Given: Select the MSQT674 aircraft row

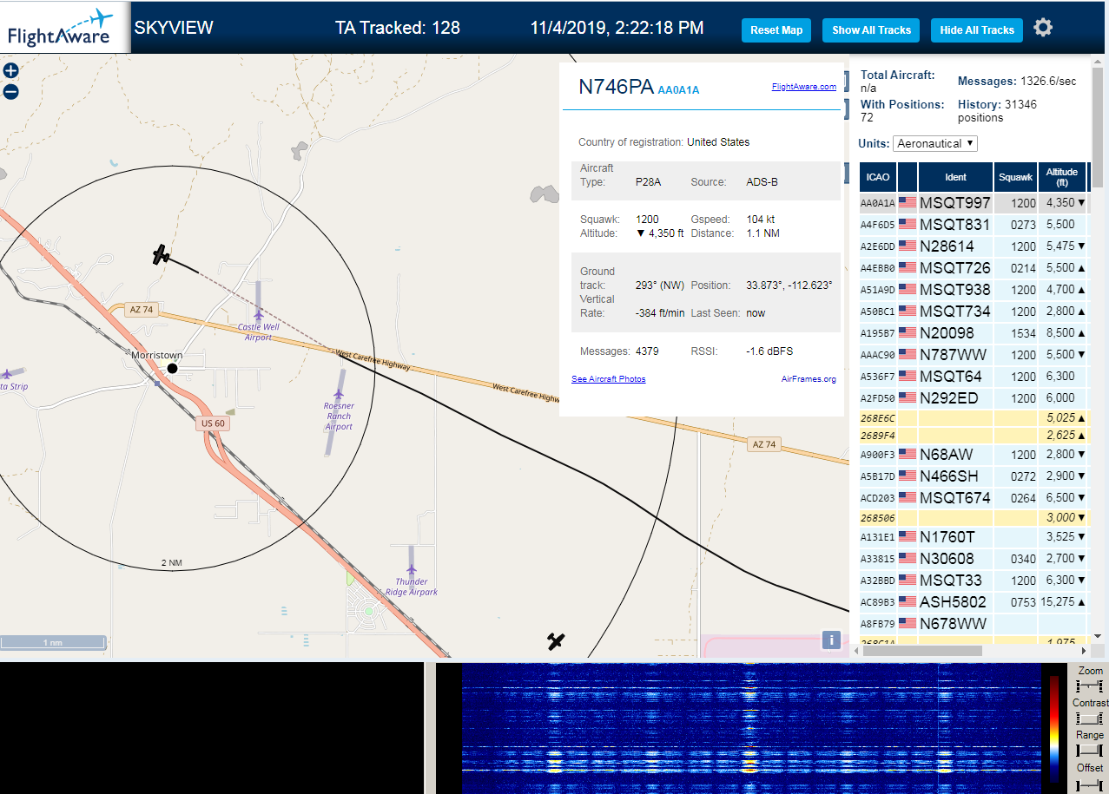Looking at the screenshot, I should tap(973, 498).
